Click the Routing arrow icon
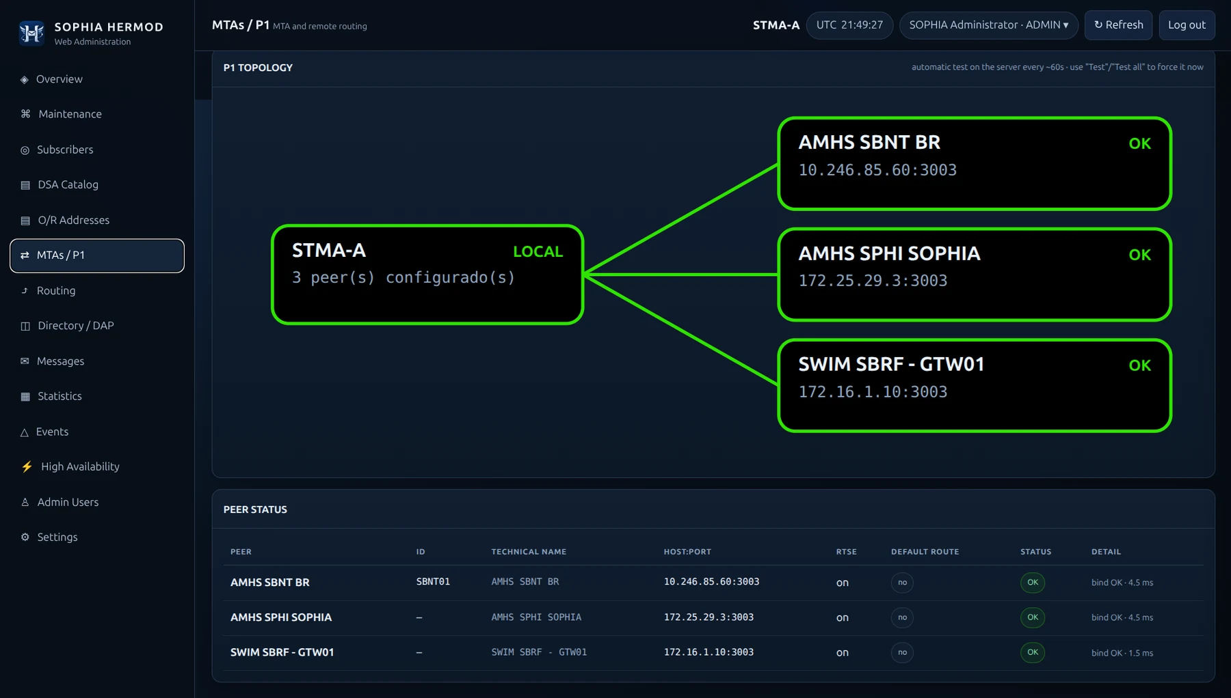Screen dimensions: 1231x698 [25, 291]
